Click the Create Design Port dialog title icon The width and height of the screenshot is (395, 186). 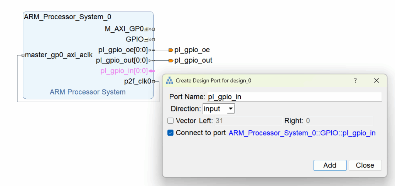click(170, 81)
